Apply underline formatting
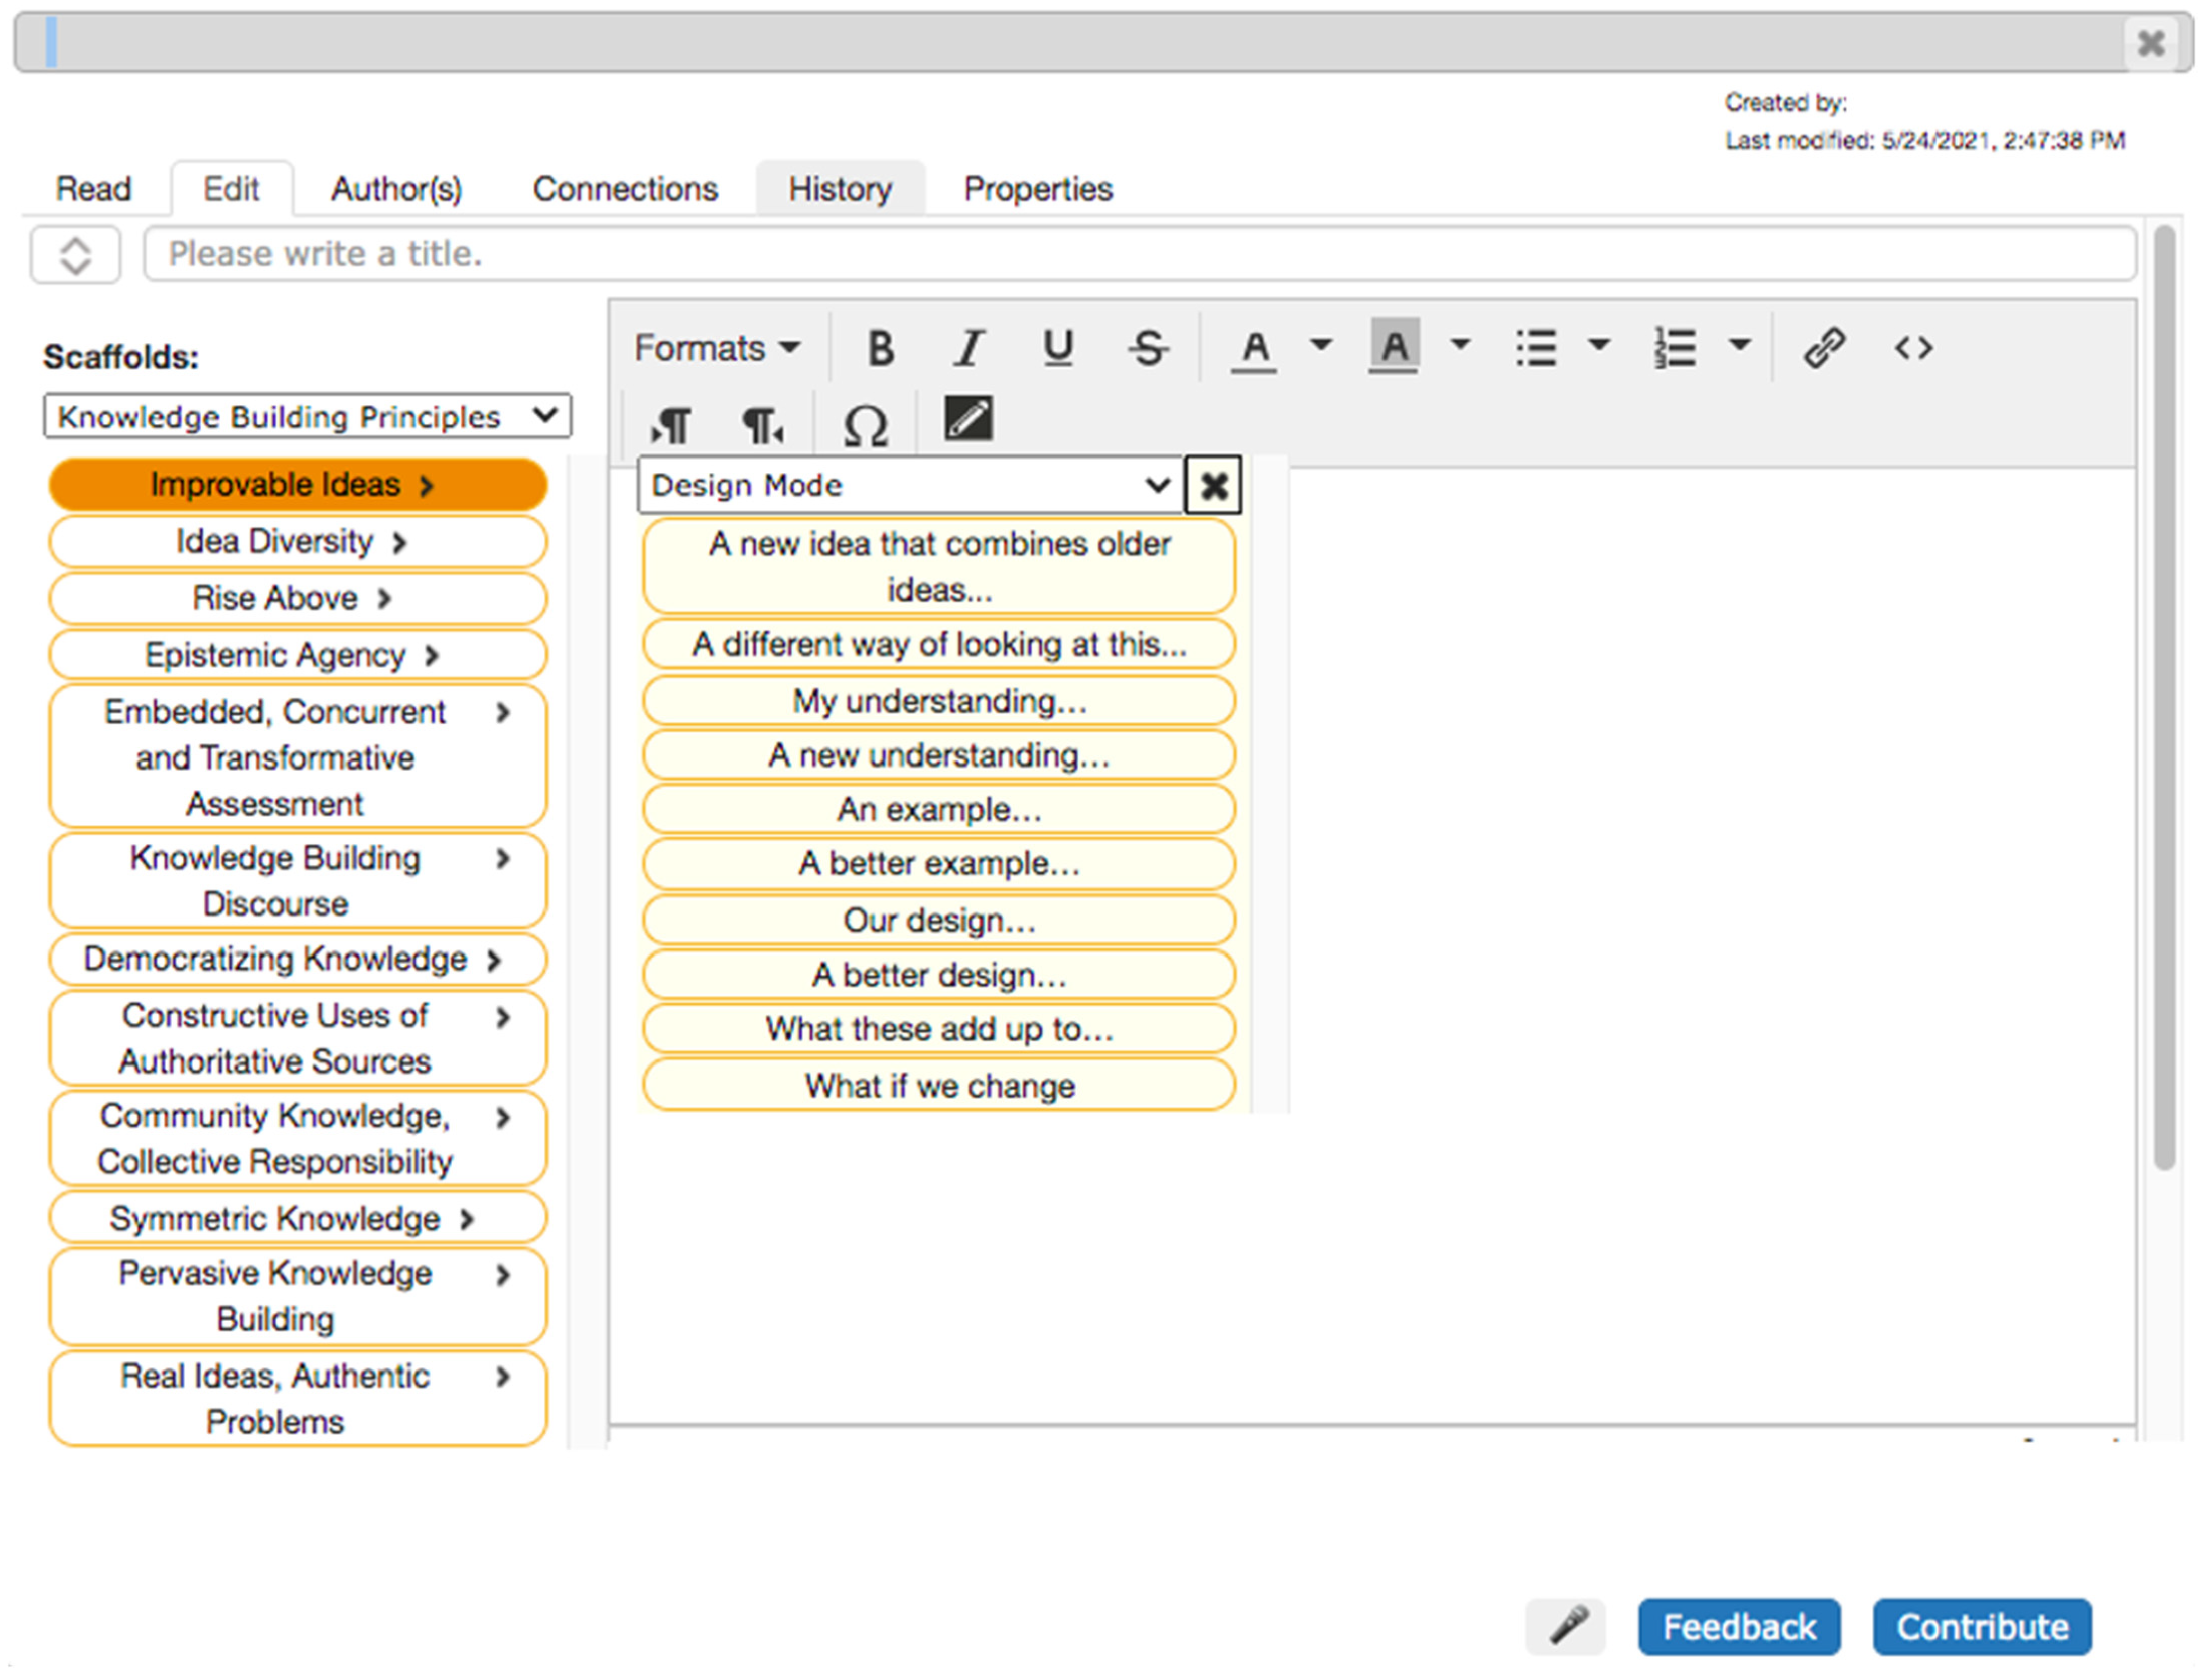 1057,348
